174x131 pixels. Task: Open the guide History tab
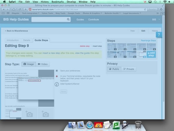point(155,31)
